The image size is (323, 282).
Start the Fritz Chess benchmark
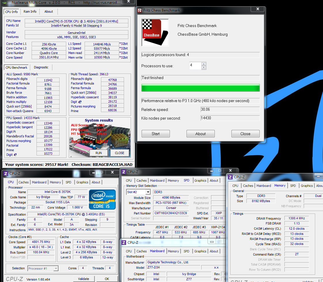(x=156, y=134)
